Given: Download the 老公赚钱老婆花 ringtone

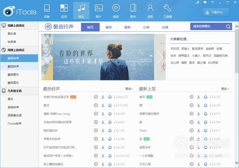Looking at the screenshot, I should tap(103, 164).
